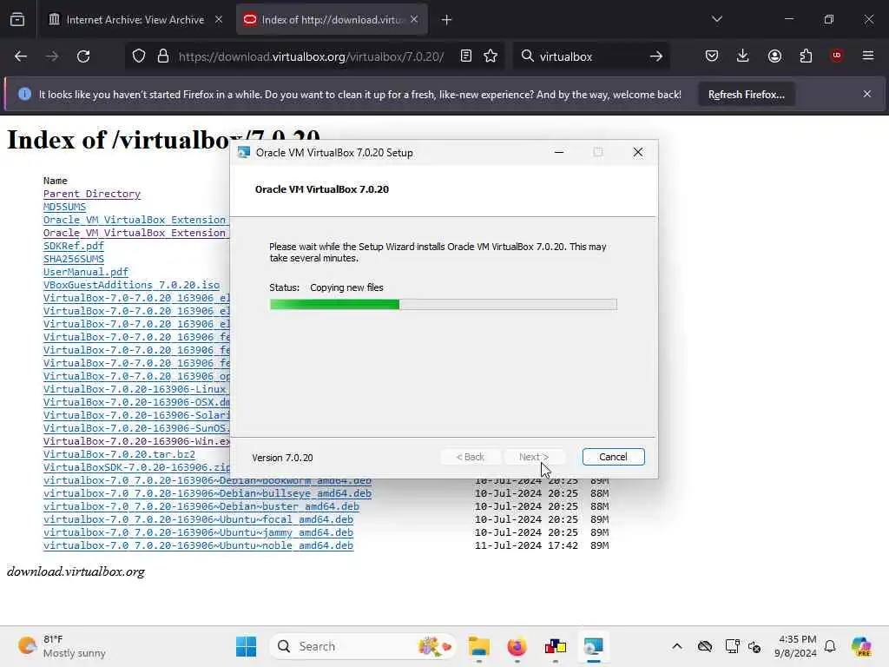Image resolution: width=889 pixels, height=667 pixels.
Task: Click the network display tray icon
Action: pos(732,646)
